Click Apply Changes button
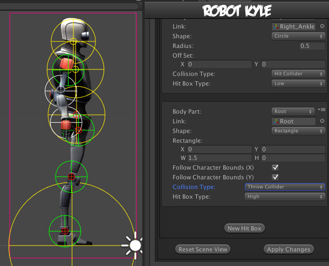The height and width of the screenshot is (266, 329). pyautogui.click(x=289, y=249)
